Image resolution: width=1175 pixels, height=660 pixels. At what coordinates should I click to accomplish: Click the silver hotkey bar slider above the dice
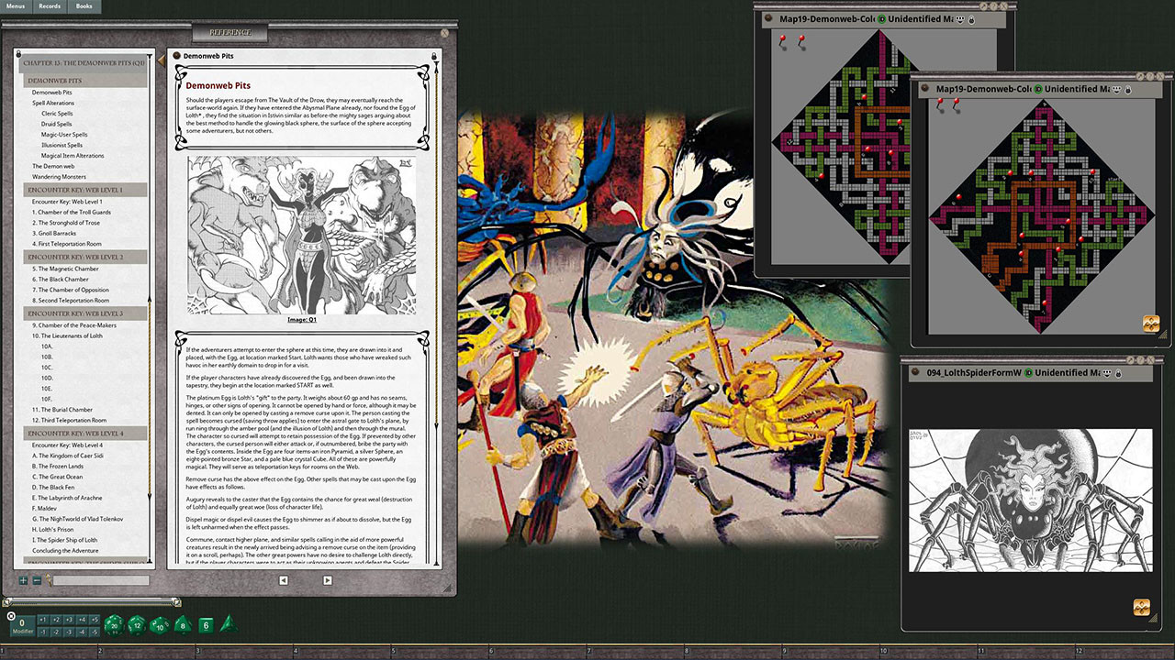[92, 602]
